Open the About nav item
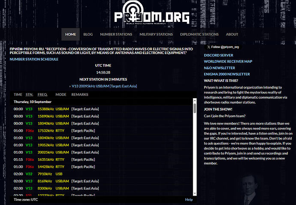 pyautogui.click(x=232, y=34)
